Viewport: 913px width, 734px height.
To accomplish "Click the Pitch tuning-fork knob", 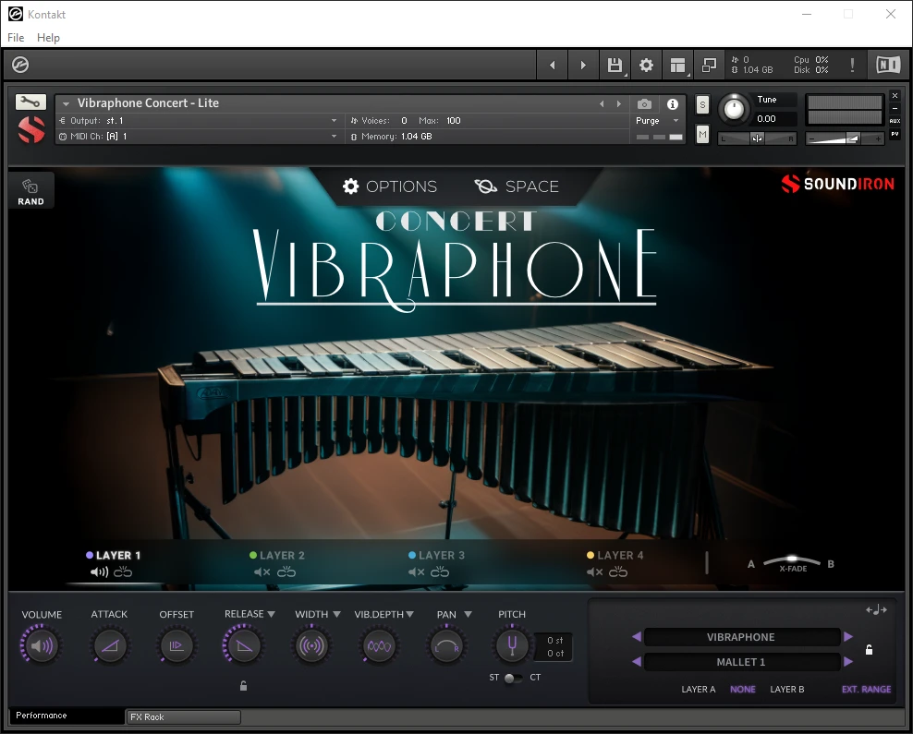I will [512, 645].
